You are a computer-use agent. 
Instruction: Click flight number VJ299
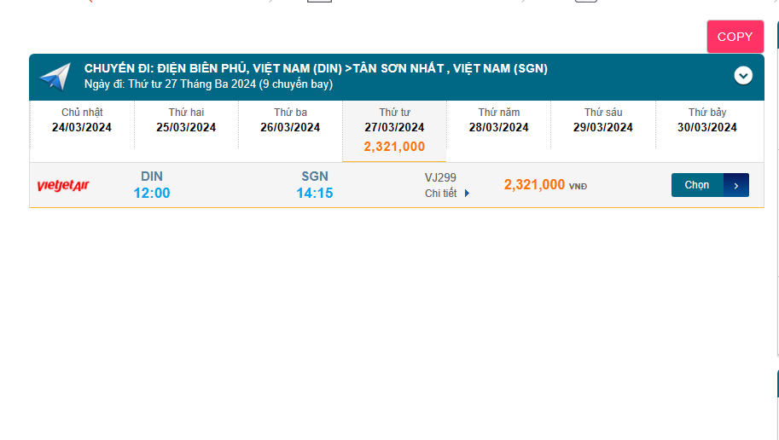coord(440,177)
